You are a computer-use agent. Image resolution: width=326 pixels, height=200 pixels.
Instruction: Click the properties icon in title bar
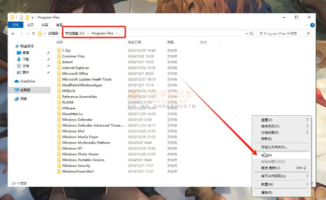[x=20, y=17]
